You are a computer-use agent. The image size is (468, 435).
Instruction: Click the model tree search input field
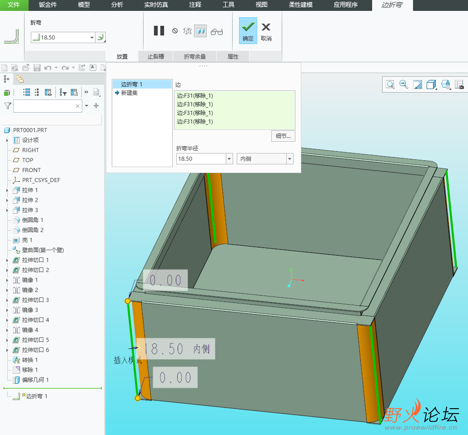tap(44, 106)
